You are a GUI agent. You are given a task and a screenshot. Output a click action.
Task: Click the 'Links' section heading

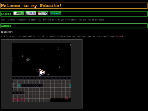click(x=6, y=14)
